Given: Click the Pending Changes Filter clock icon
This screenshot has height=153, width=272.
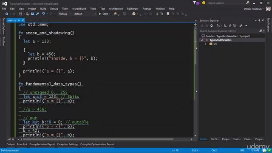Looking at the screenshot, I should pos(218,26).
